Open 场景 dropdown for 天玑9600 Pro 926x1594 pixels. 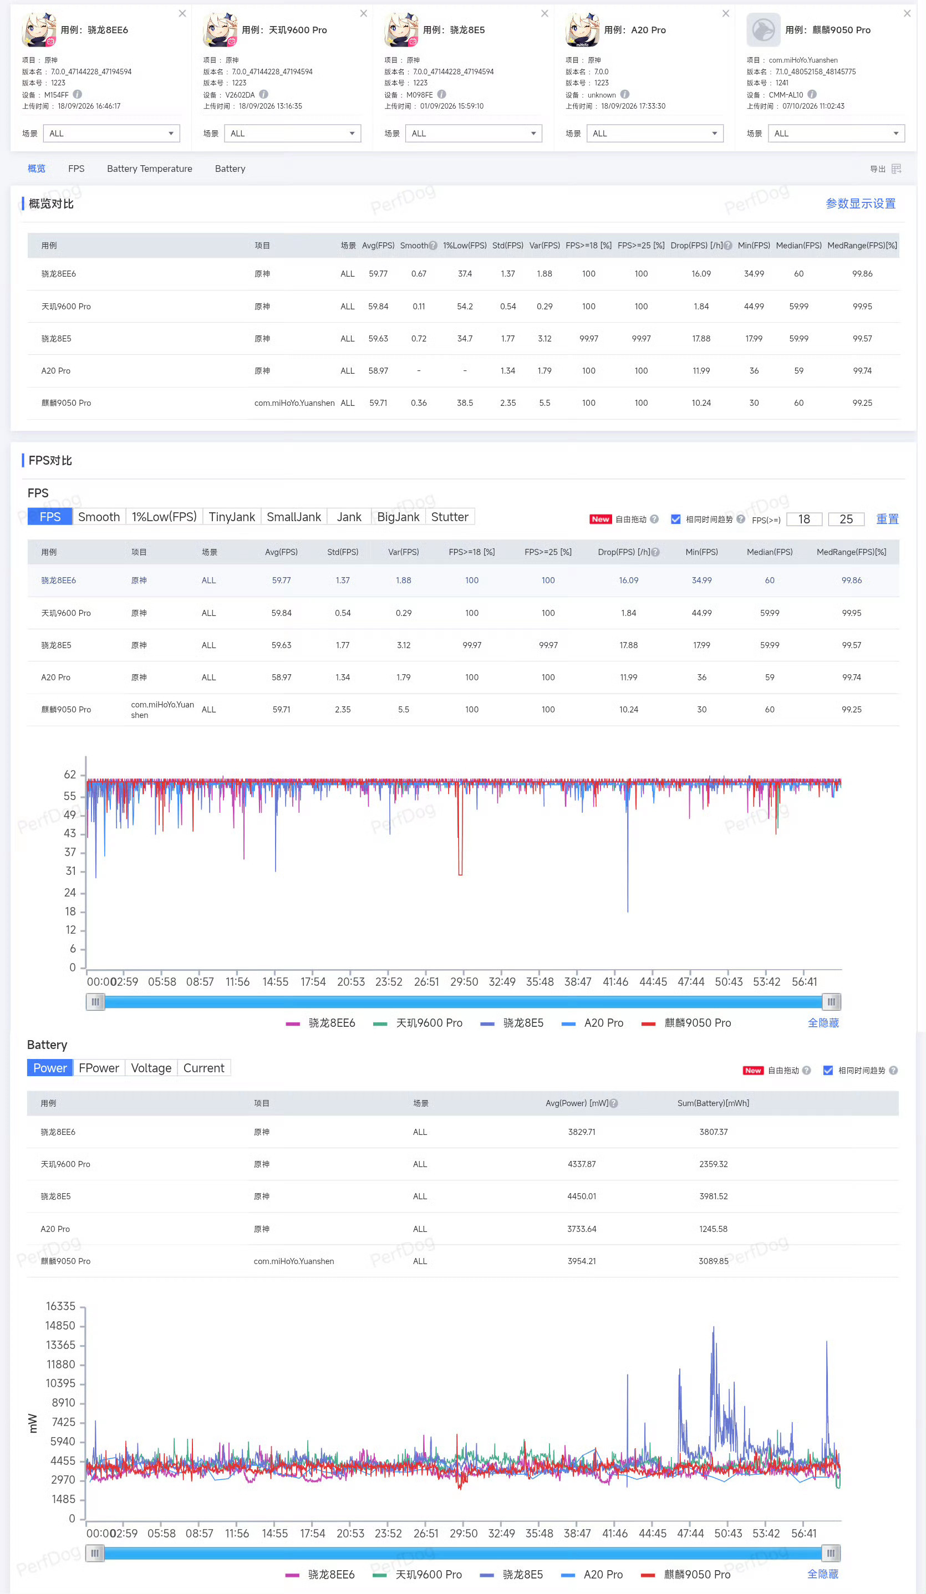click(292, 134)
